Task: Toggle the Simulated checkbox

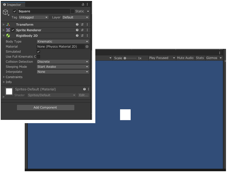Action: tap(38, 52)
